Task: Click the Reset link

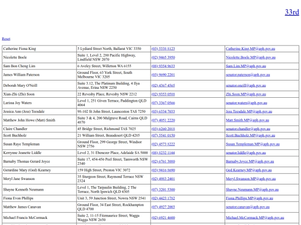Action: point(6,39)
